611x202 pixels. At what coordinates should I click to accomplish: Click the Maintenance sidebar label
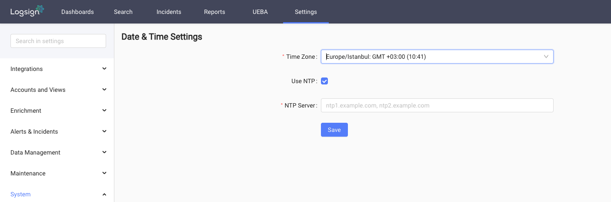tap(28, 173)
